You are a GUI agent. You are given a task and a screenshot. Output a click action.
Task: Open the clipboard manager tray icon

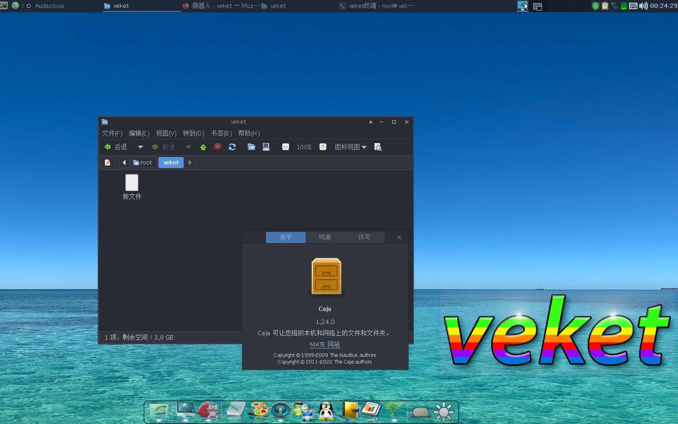pyautogui.click(x=605, y=6)
